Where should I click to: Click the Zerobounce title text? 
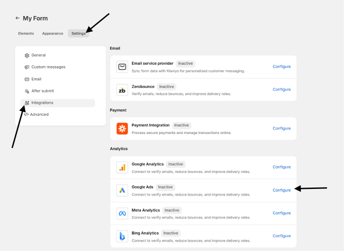pyautogui.click(x=143, y=87)
